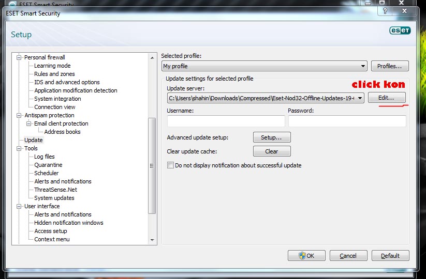Select the Update tree item

(x=34, y=140)
